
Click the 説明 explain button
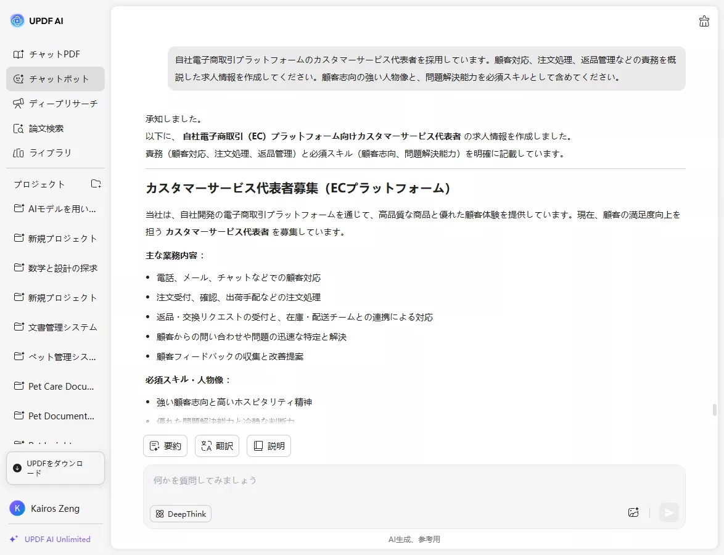(x=268, y=445)
